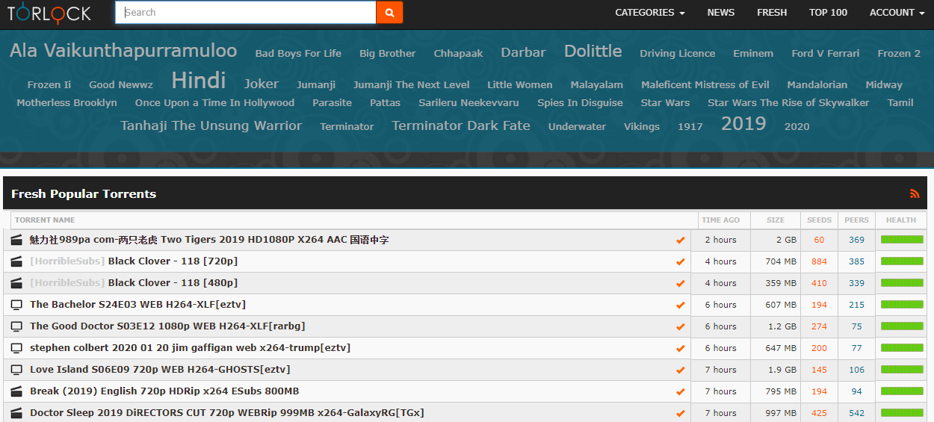The image size is (934, 422).
Task: Click the verified checkmark on Break (2019) row
Action: click(x=680, y=392)
